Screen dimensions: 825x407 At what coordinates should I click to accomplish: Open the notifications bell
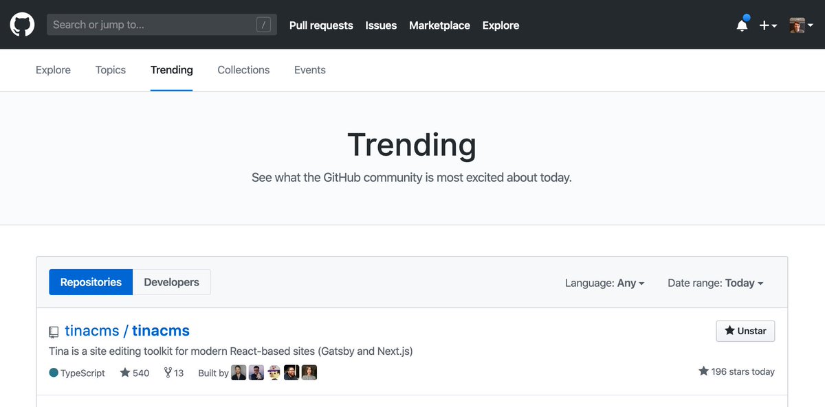[742, 25]
